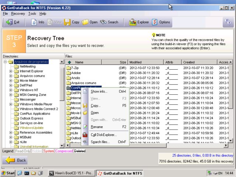Choose Copy... from the context menu
This screenshot has width=236, height=177.
[x=105, y=105]
